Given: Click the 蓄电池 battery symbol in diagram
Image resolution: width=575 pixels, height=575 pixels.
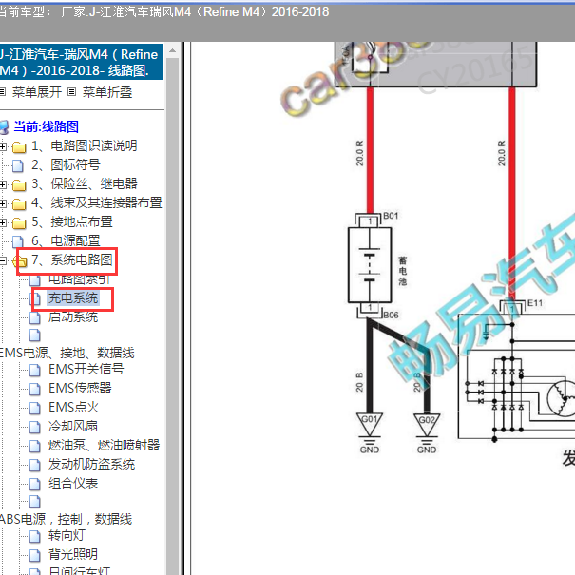Looking at the screenshot, I should click(x=370, y=265).
